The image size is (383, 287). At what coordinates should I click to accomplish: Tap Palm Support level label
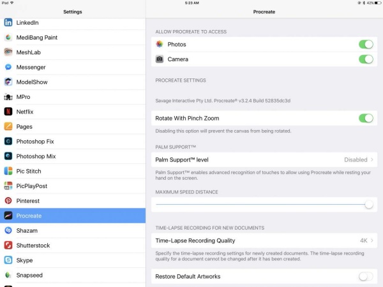(182, 160)
